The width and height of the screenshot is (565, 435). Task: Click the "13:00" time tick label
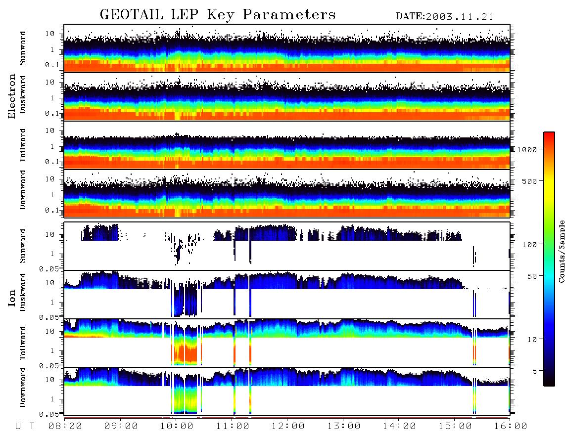pos(344,427)
